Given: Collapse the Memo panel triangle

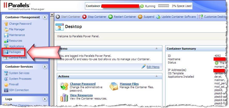Looking at the screenshot, I should [156, 48].
